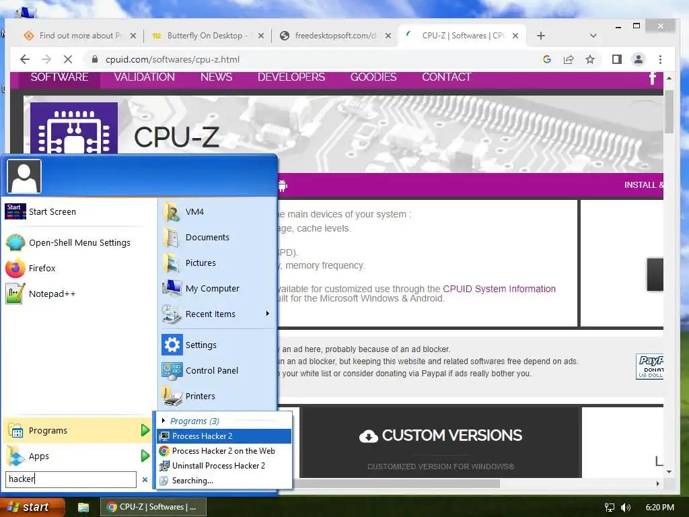The width and height of the screenshot is (689, 517).
Task: Open NEWS nav item
Action: pyautogui.click(x=216, y=77)
